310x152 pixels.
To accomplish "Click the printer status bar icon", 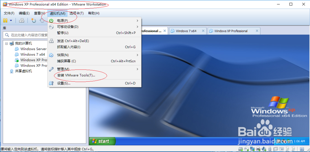I will click(x=258, y=149).
